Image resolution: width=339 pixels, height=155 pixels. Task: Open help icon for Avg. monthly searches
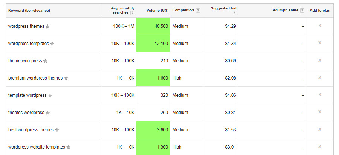pos(132,13)
